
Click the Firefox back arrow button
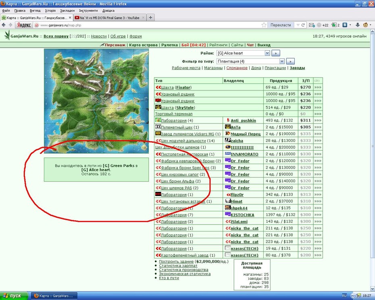click(4, 25)
